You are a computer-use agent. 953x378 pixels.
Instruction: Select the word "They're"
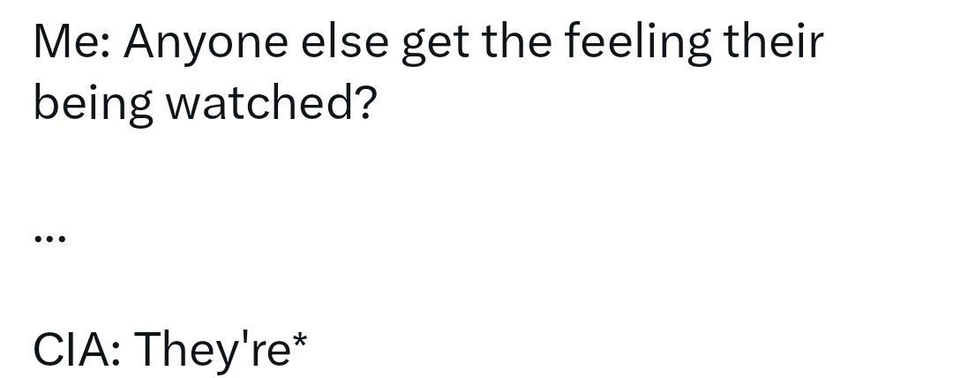point(212,352)
